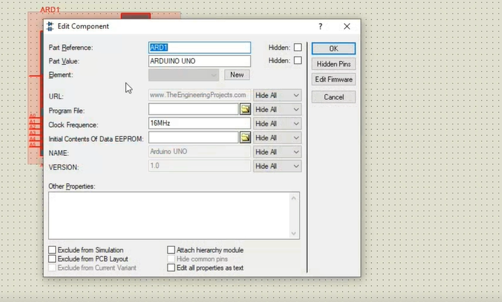This screenshot has height=302, width=502.
Task: Enable Exclude from Simulation
Action: (52, 250)
